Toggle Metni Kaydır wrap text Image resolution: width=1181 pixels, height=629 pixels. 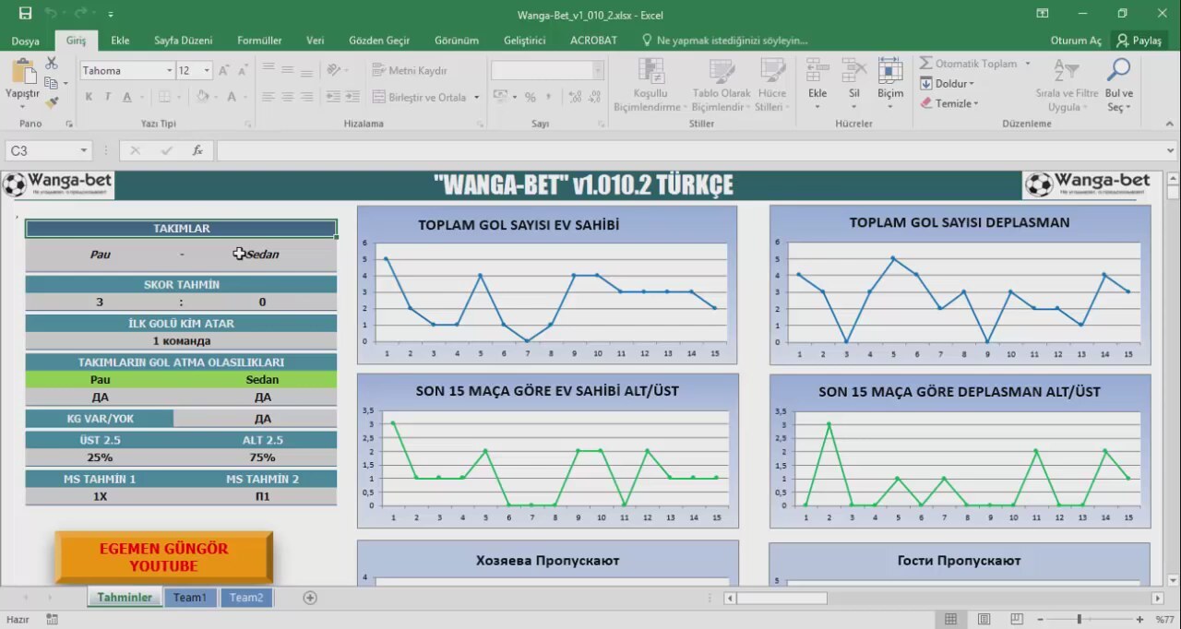pyautogui.click(x=410, y=70)
